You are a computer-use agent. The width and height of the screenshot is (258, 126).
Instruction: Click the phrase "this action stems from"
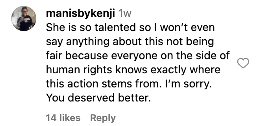101,84
